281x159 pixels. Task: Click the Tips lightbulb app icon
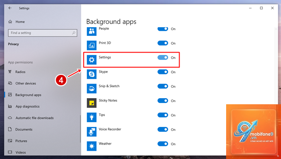point(92,117)
